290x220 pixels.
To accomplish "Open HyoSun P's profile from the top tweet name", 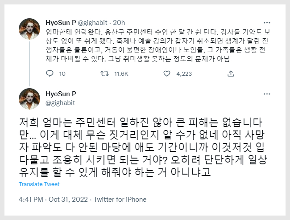I will pos(61,22).
